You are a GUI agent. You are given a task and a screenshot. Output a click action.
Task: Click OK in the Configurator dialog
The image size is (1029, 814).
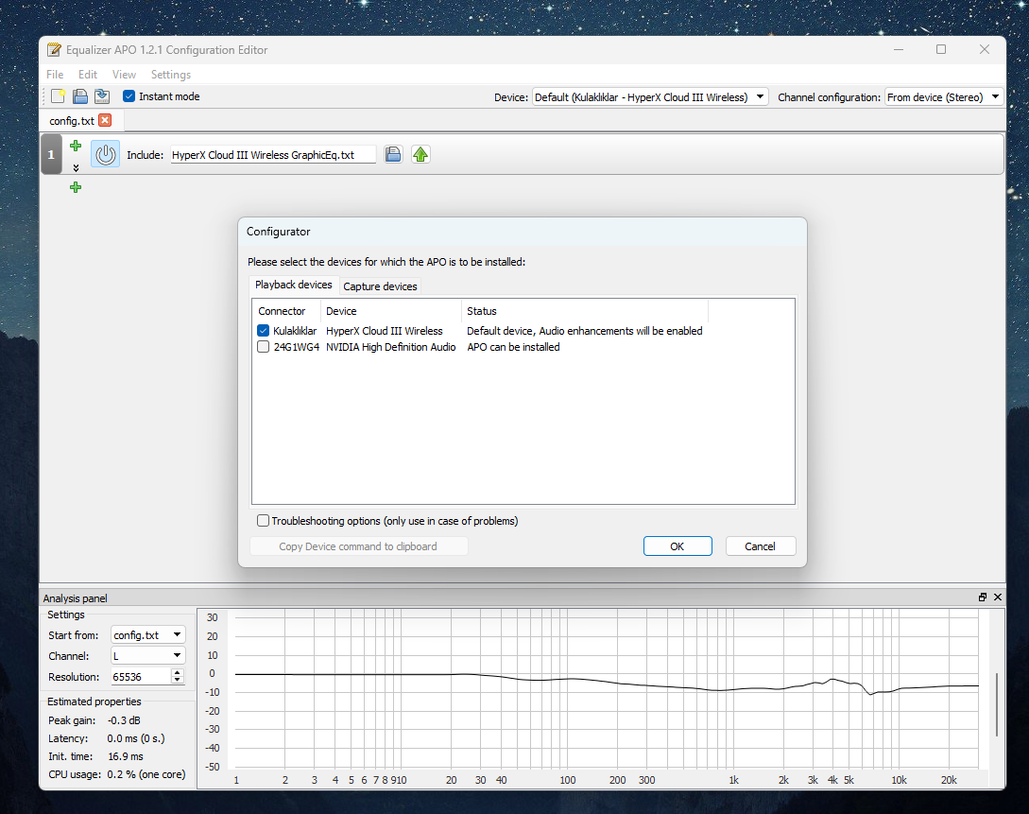(677, 546)
